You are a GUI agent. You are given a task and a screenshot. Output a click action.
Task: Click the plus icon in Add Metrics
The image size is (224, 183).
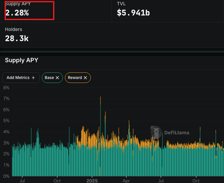coord(33,77)
